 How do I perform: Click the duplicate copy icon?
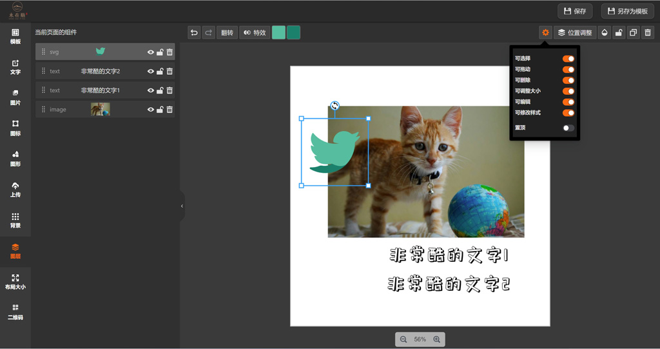tap(633, 32)
